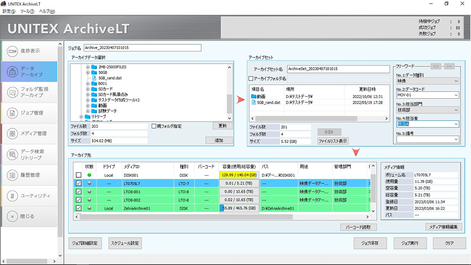Uncheck the LT0705L7 media checkbox
The image size is (471, 265).
click(x=79, y=183)
